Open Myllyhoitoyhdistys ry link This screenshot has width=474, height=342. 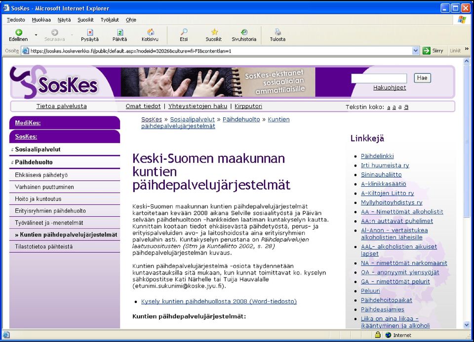pyautogui.click(x=392, y=203)
